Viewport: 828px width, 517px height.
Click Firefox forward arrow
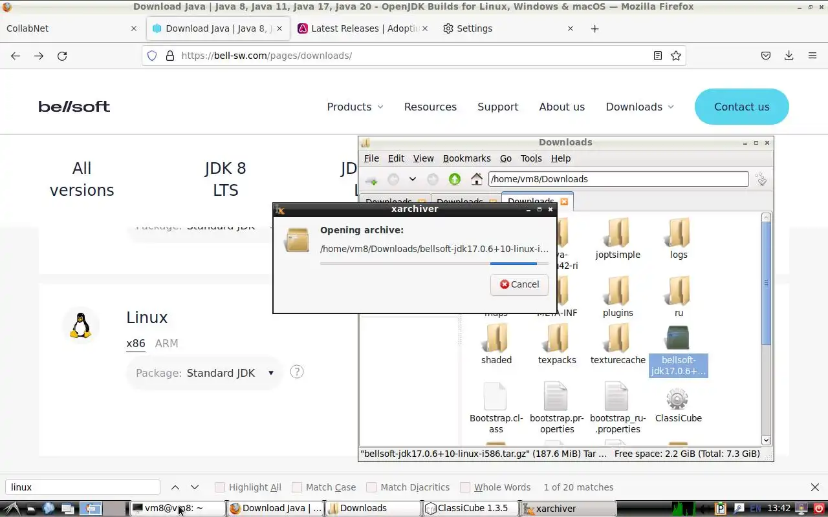[x=39, y=56]
